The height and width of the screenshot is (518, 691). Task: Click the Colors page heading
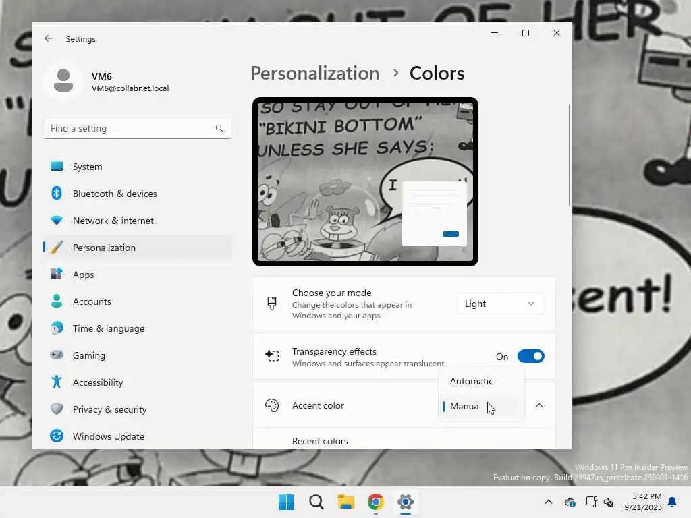(437, 73)
